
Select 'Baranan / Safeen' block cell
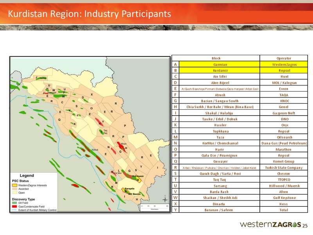pos(219,210)
